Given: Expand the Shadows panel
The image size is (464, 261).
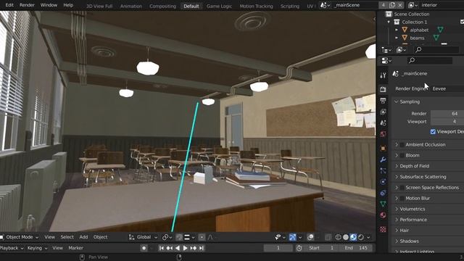Looking at the screenshot, I should click(x=397, y=241).
